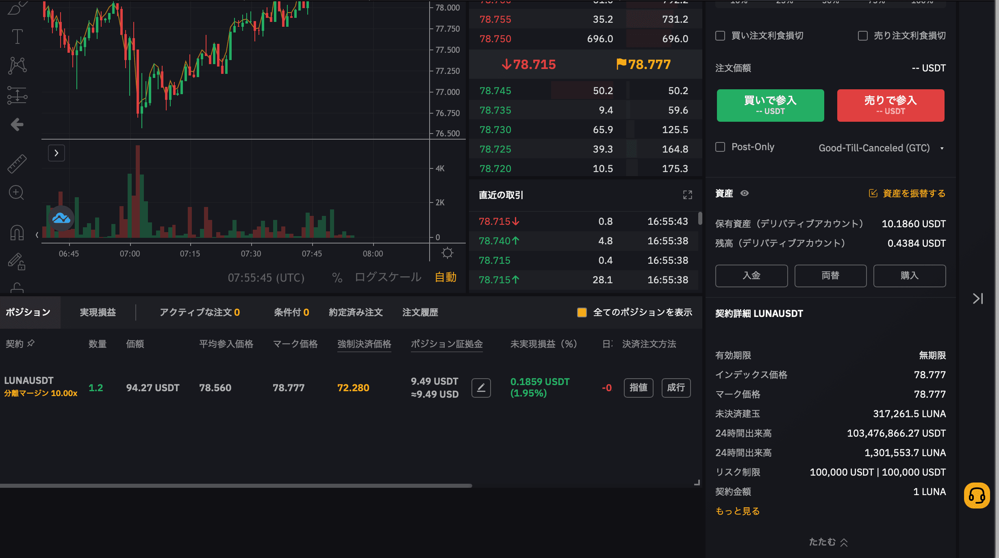Hide asset balances with eye icon
Screen dimensions: 999x558
(744, 193)
